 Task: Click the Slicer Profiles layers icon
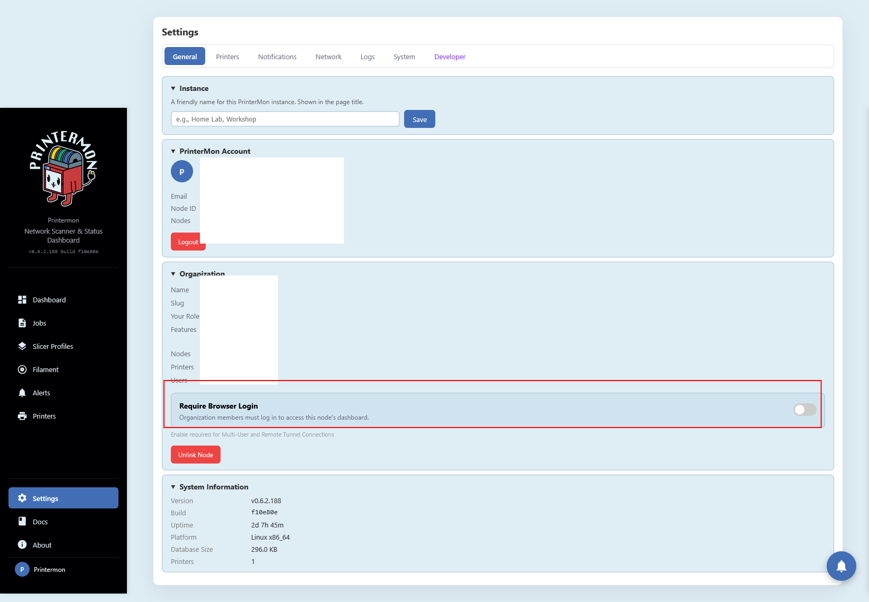(22, 346)
